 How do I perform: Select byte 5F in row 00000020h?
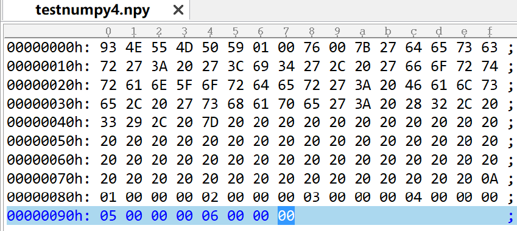185,85
